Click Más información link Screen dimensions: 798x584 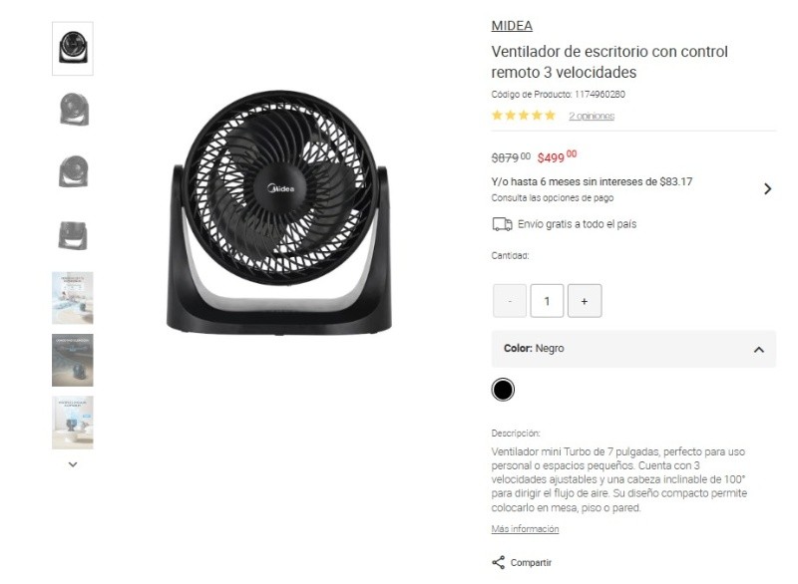[x=525, y=528]
